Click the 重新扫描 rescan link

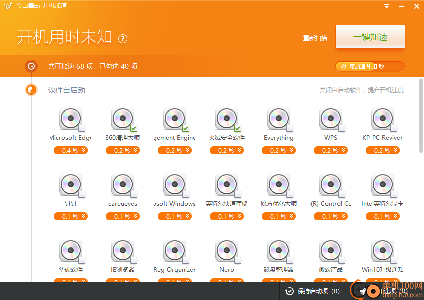pyautogui.click(x=315, y=38)
